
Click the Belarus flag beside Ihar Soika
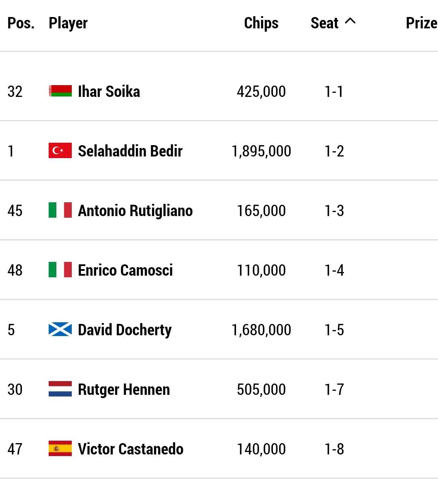[60, 91]
